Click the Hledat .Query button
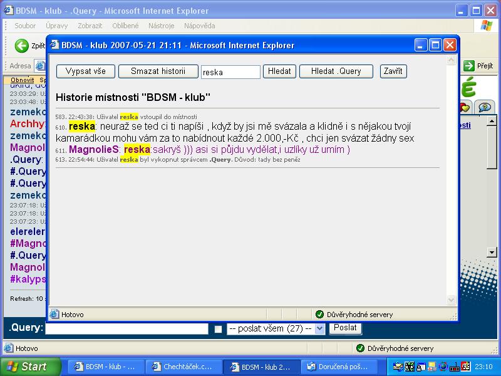 coord(336,71)
